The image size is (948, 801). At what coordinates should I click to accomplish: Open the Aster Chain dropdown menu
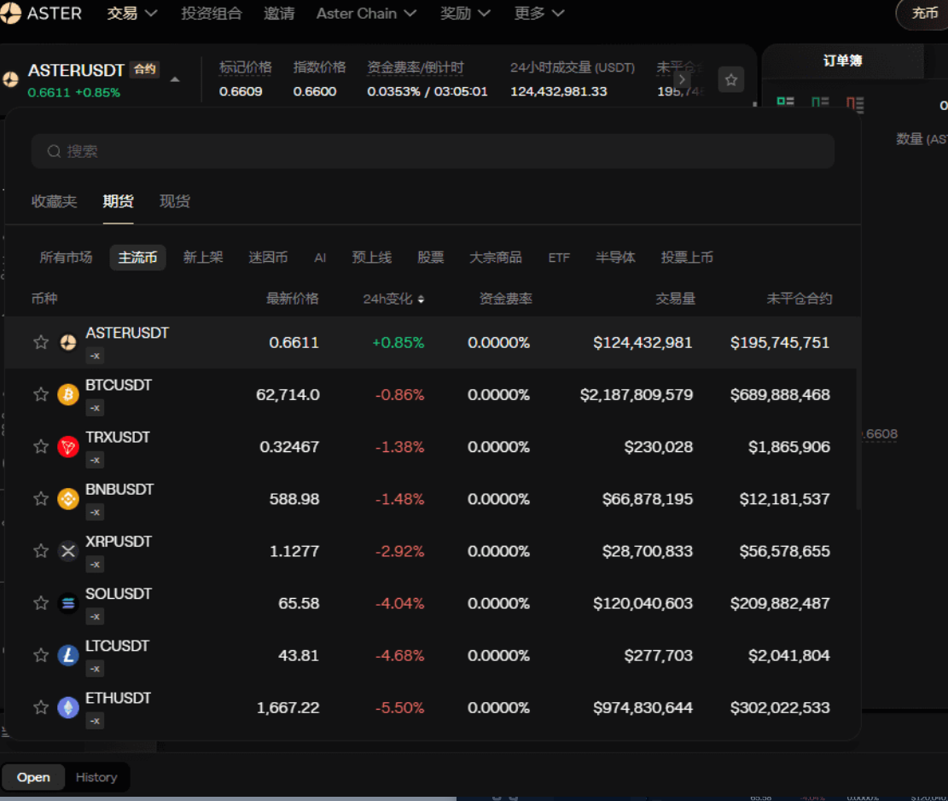(x=366, y=14)
